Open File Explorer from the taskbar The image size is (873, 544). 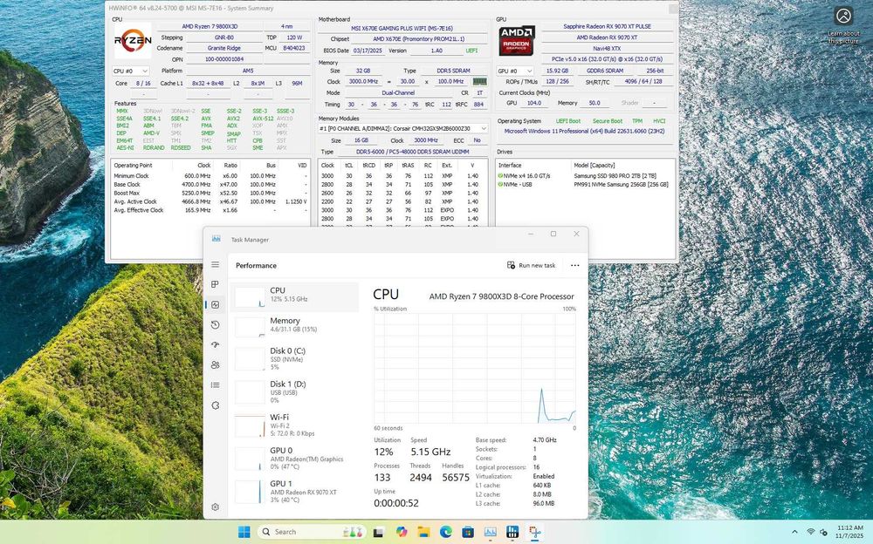point(423,532)
